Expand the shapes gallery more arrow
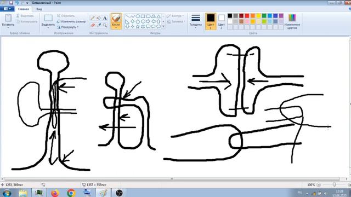This screenshot has width=351, height=197. (163, 27)
